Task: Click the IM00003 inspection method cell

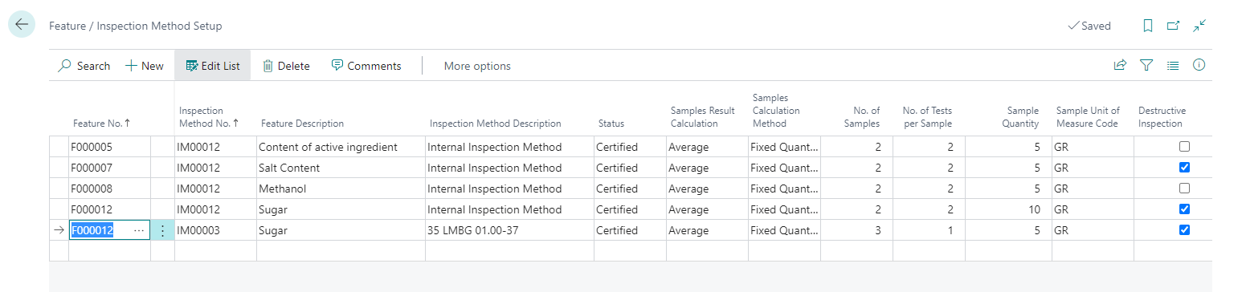Action: pyautogui.click(x=215, y=230)
